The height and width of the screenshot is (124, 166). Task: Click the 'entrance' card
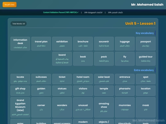(125, 79)
